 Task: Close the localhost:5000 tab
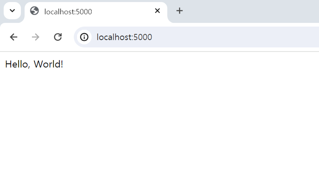pyautogui.click(x=157, y=11)
